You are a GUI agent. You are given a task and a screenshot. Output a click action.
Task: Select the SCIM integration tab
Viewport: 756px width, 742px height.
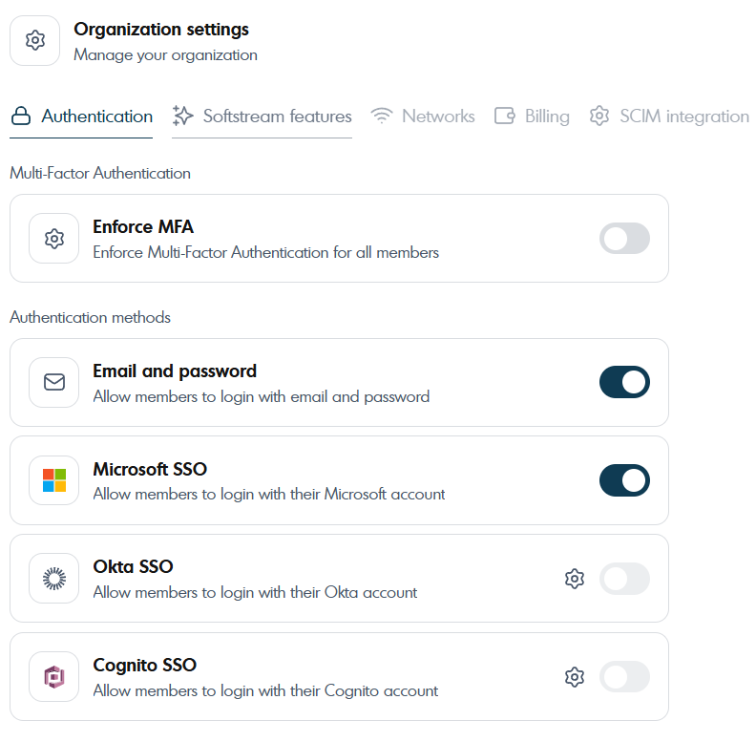[x=669, y=117]
